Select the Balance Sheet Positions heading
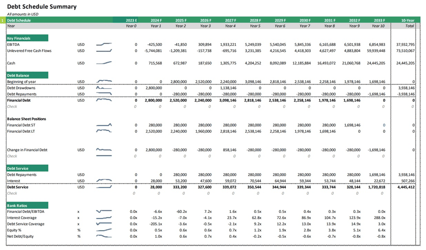Viewport: 426px width, 250px height. pos(26,119)
